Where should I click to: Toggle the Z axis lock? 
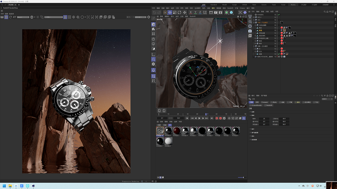[200, 12]
